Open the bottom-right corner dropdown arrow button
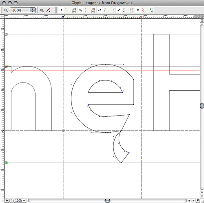 coord(198,201)
